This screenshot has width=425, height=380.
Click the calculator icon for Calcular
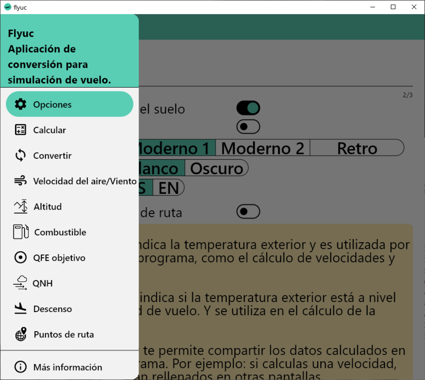tap(21, 130)
